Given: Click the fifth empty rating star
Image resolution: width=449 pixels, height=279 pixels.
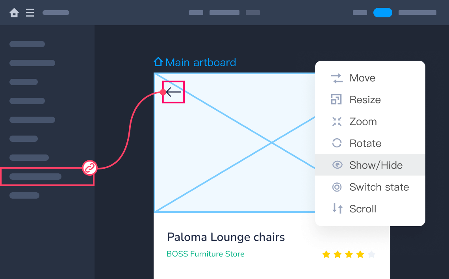Looking at the screenshot, I should (x=371, y=254).
